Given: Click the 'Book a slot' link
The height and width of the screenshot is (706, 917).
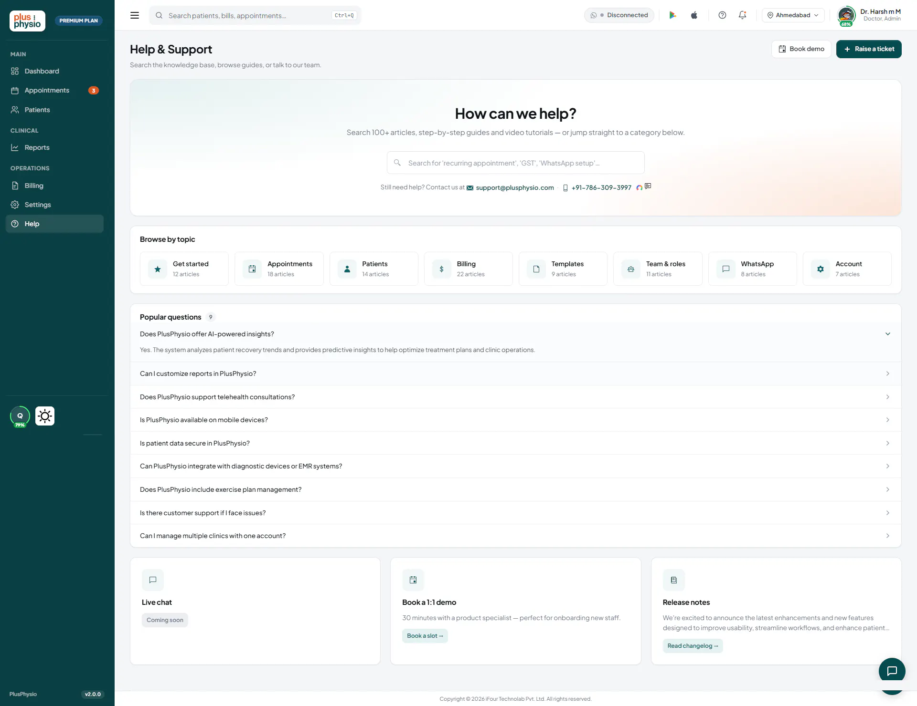Looking at the screenshot, I should coord(425,636).
